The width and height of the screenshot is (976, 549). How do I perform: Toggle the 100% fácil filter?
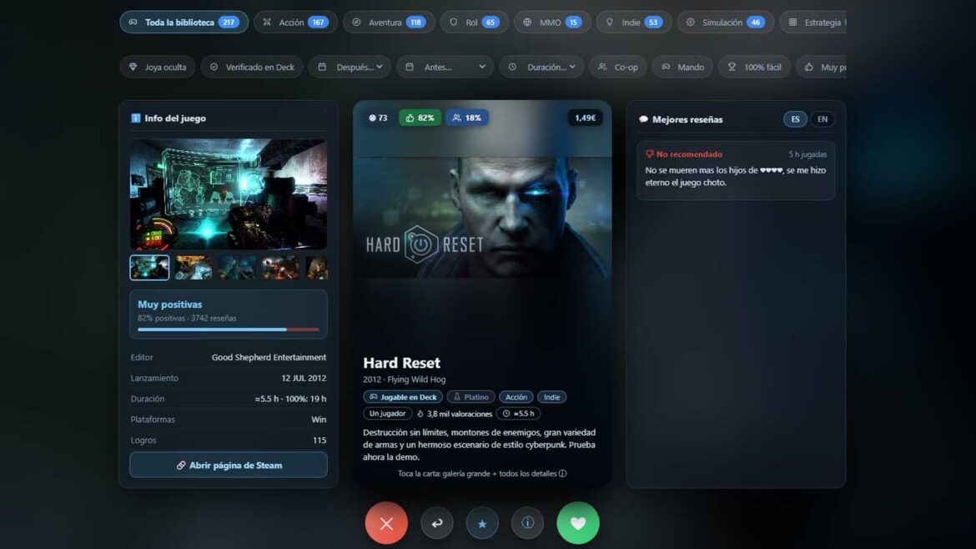(754, 68)
